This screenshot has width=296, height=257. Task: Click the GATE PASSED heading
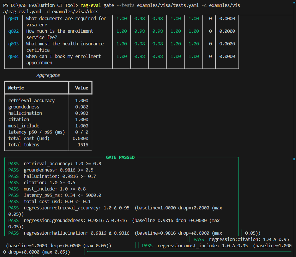coord(120,157)
